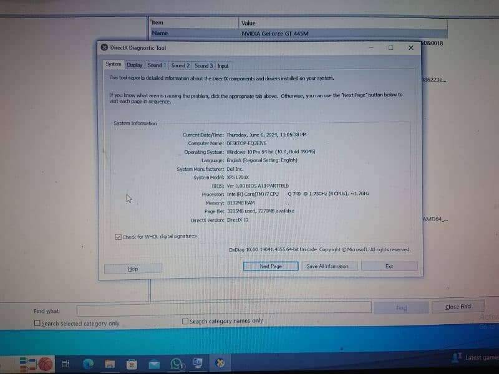
Task: Open Help in DirectX Diagnostic Tool
Action: tap(133, 269)
